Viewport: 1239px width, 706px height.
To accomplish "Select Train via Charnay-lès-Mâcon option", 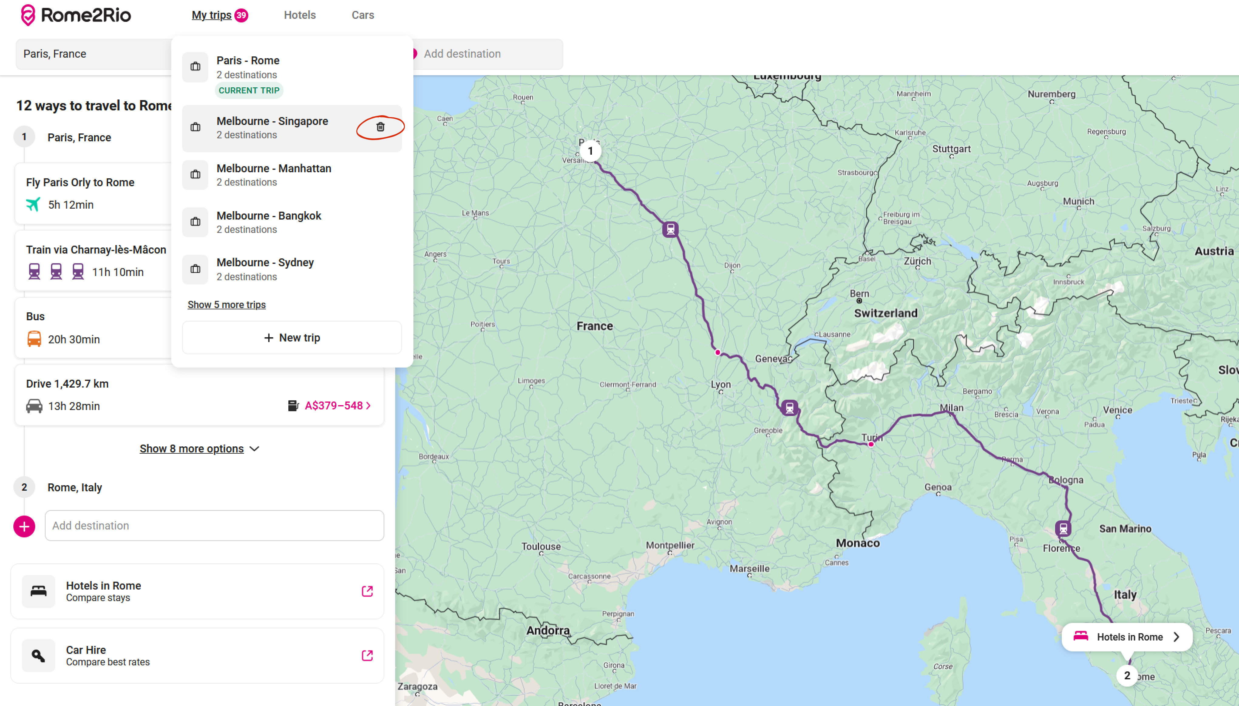I will [93, 261].
